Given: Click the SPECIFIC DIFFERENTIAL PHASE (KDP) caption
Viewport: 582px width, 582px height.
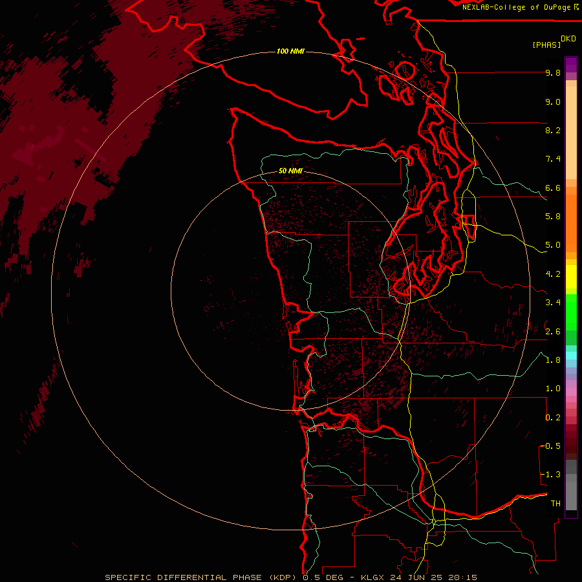Looking at the screenshot, I should (202, 577).
